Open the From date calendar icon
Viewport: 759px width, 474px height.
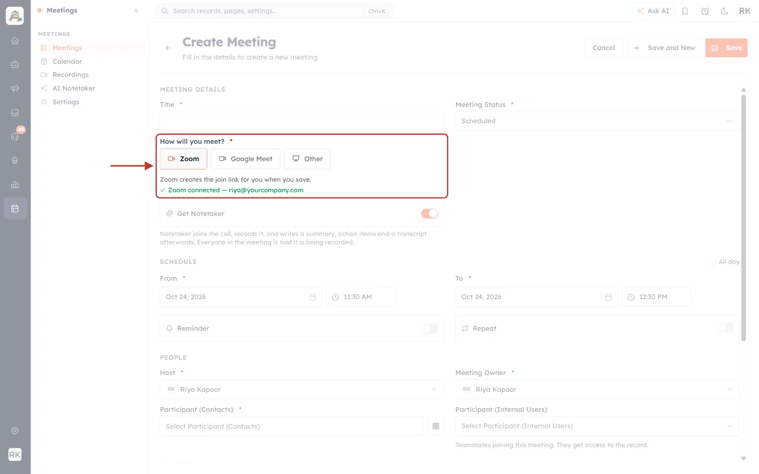pos(313,298)
